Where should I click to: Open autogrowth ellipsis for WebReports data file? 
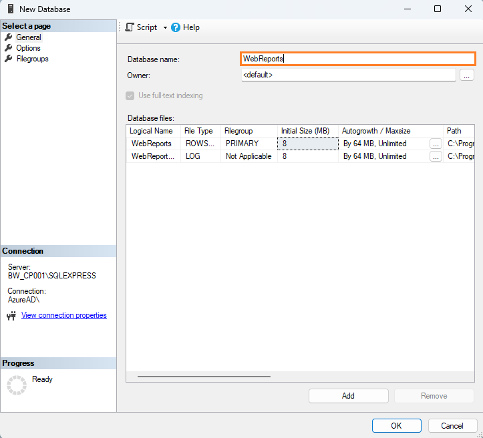436,144
